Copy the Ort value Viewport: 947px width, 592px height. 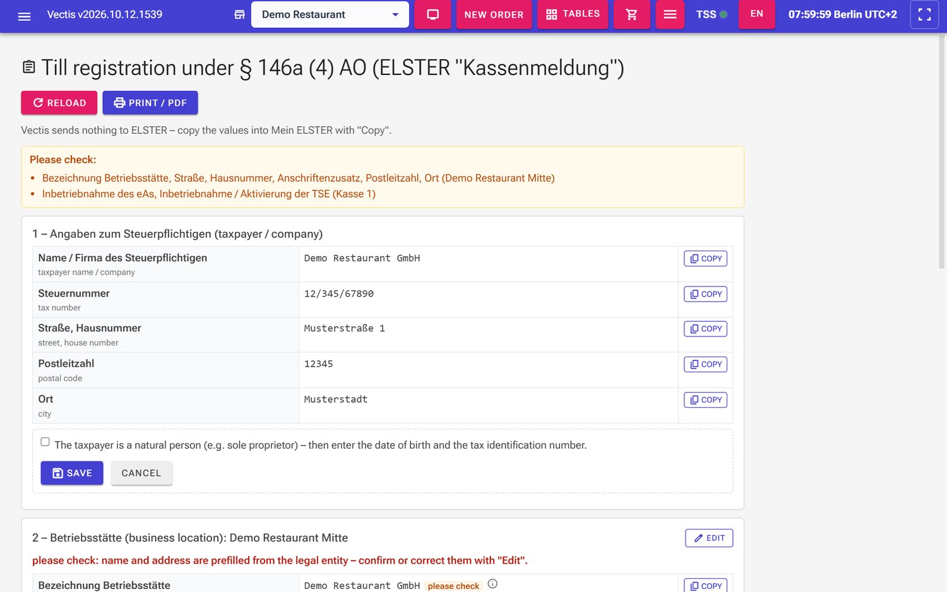[x=705, y=400]
